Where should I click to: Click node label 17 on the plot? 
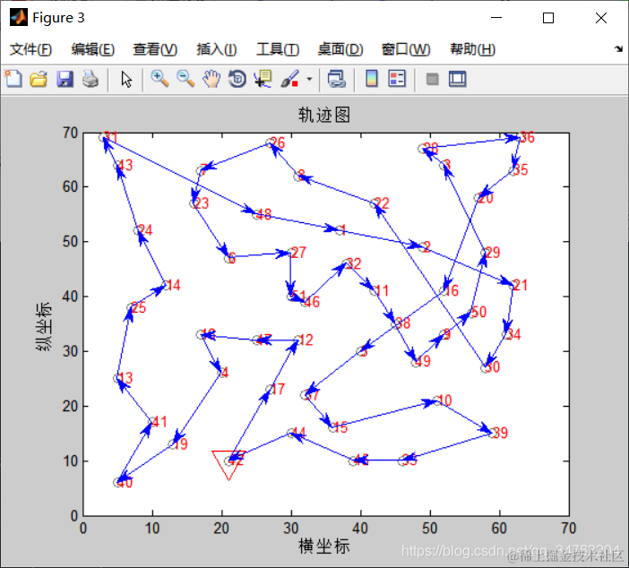277,389
